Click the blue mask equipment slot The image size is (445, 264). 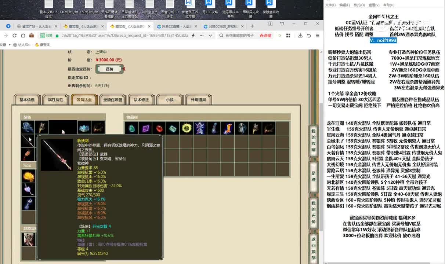pyautogui.click(x=84, y=128)
